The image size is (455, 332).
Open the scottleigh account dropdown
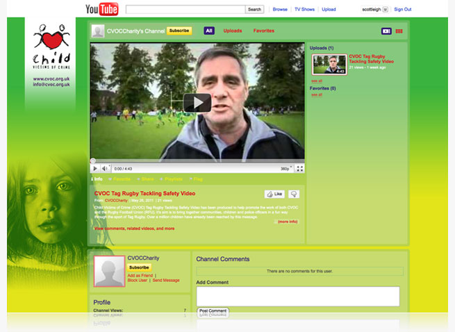click(x=374, y=9)
